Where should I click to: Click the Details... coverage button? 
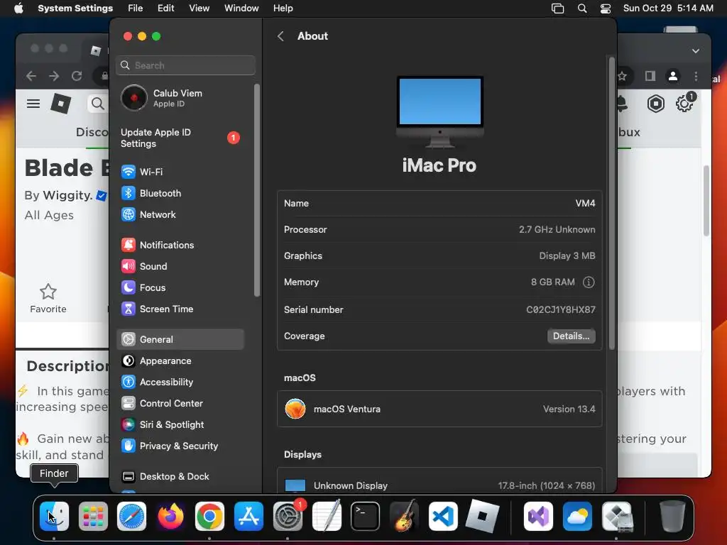(572, 336)
